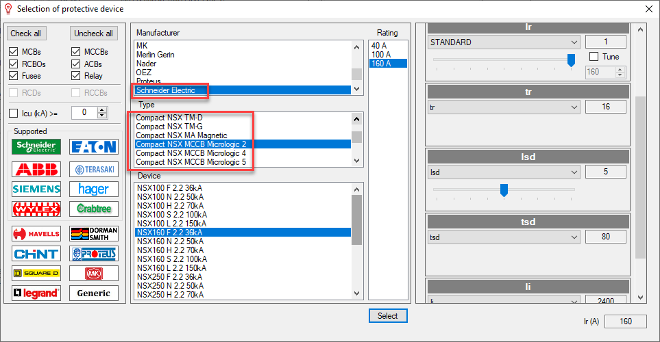This screenshot has width=660, height=342.
Task: Click the Siemens brand logo
Action: (x=36, y=189)
